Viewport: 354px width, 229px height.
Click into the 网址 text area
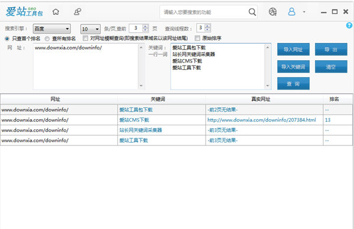[x=86, y=67]
